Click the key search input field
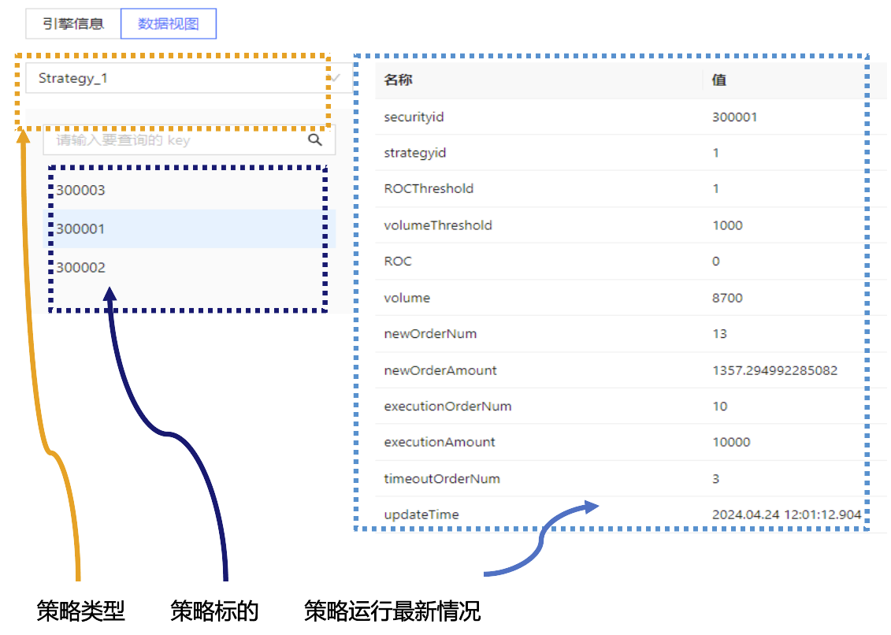 [173, 140]
